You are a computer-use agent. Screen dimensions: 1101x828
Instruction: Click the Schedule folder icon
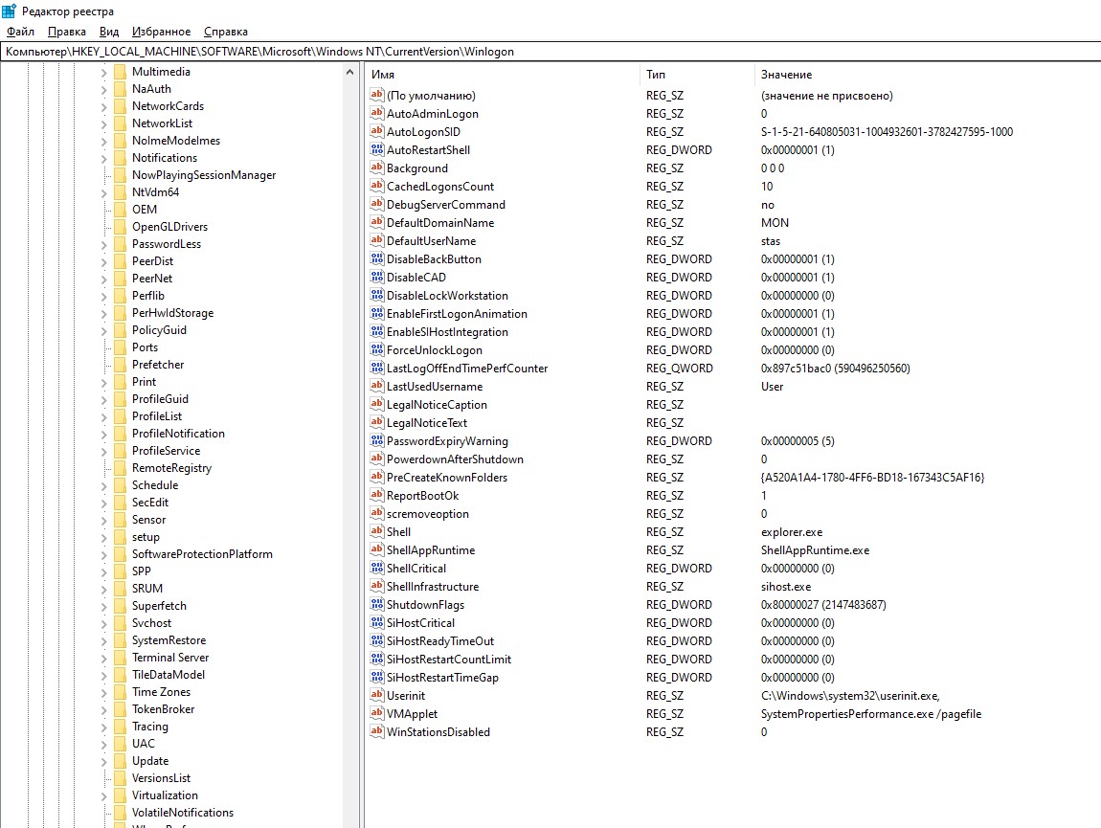(120, 485)
